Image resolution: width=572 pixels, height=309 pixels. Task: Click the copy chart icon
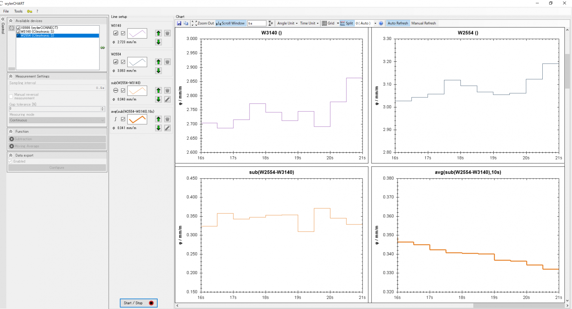[186, 23]
